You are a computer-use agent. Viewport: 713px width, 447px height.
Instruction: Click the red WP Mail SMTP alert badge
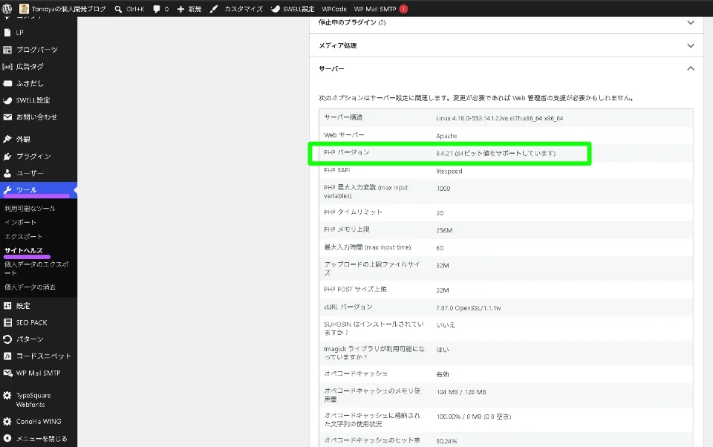(x=403, y=9)
